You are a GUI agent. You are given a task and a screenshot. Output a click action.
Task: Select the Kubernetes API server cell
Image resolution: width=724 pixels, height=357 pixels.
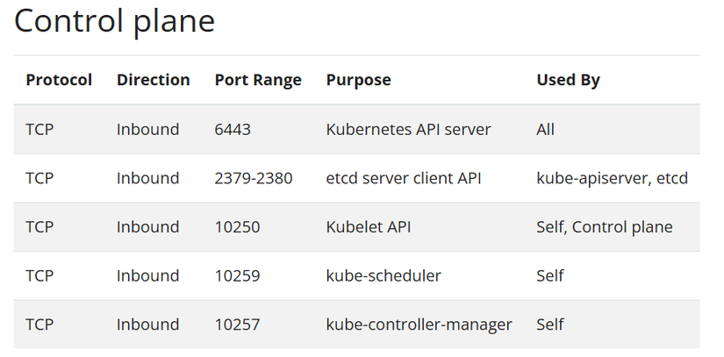(x=408, y=129)
